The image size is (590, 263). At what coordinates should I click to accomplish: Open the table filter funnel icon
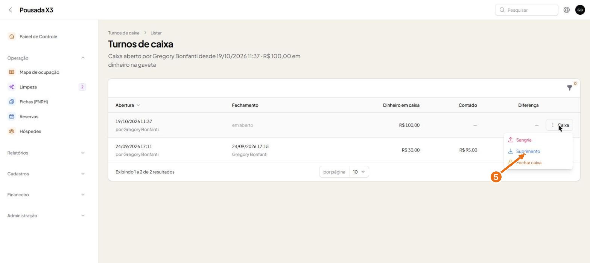tap(570, 88)
